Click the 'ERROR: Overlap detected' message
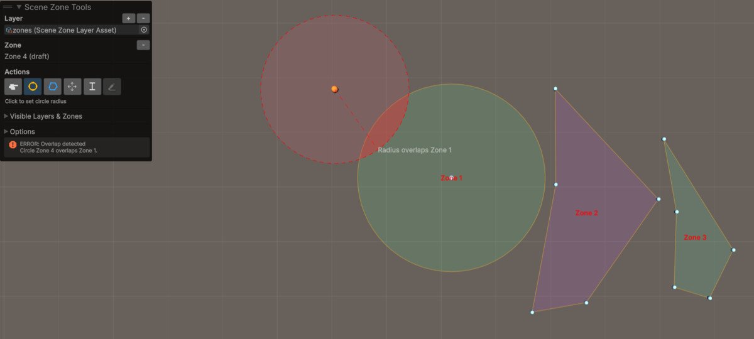The width and height of the screenshot is (754, 339). [x=53, y=144]
